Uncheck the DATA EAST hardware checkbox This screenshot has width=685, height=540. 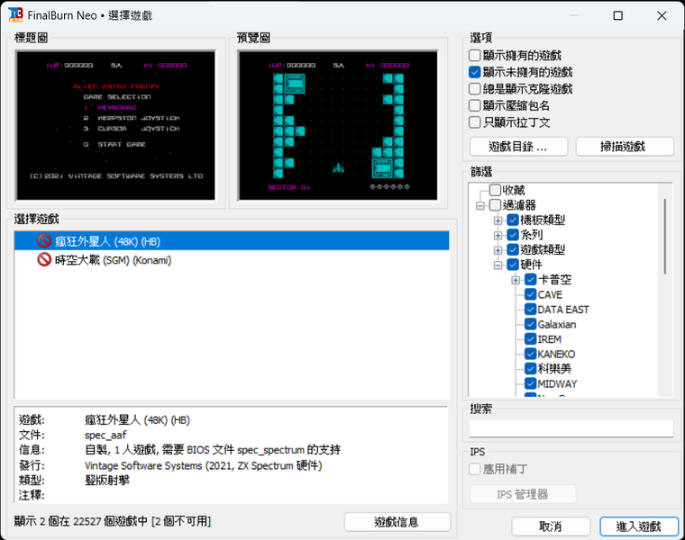coord(530,310)
